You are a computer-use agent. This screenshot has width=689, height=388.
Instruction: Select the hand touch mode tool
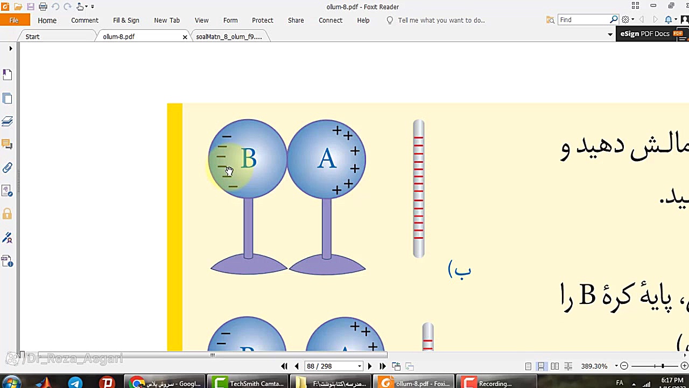pos(80,6)
